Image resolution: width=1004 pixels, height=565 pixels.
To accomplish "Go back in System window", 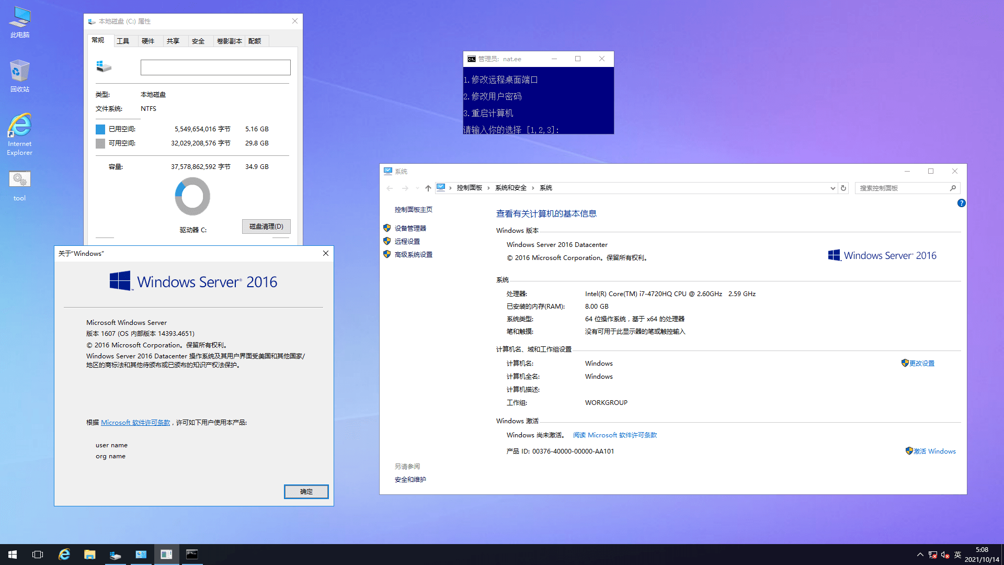I will point(390,188).
